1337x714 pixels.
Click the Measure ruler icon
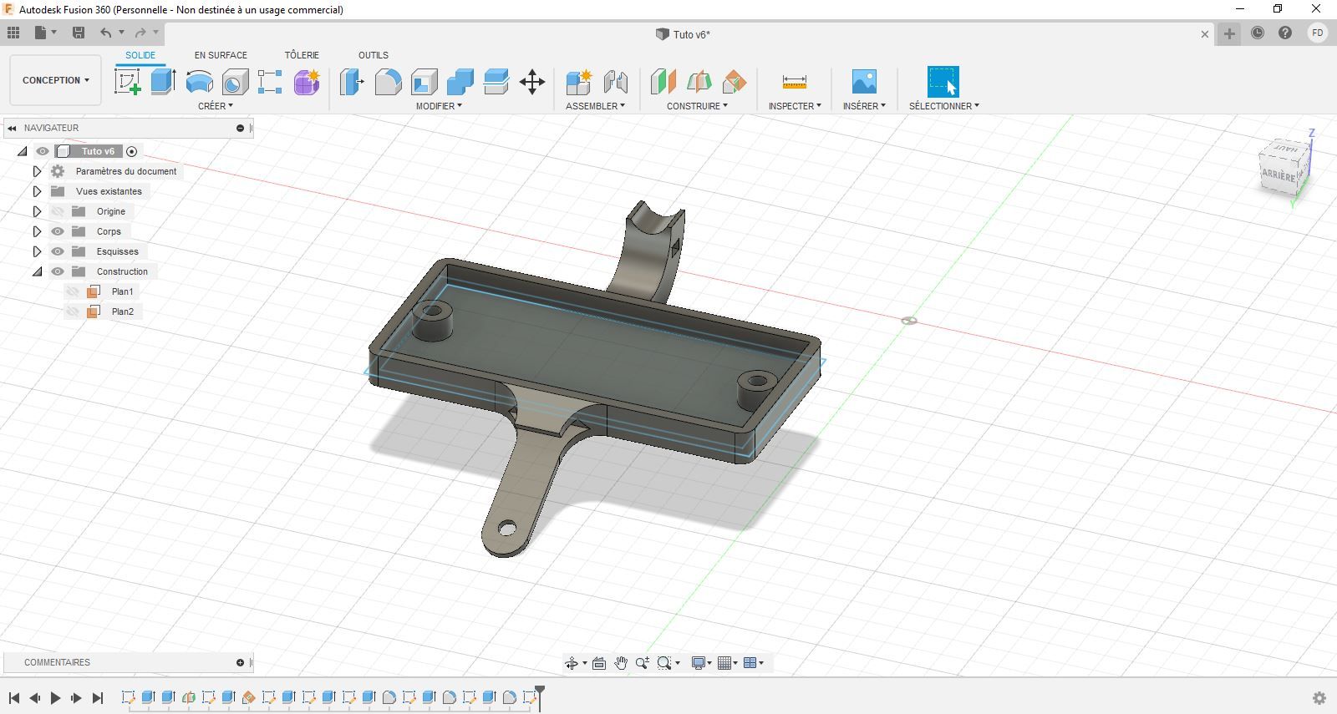pyautogui.click(x=794, y=82)
